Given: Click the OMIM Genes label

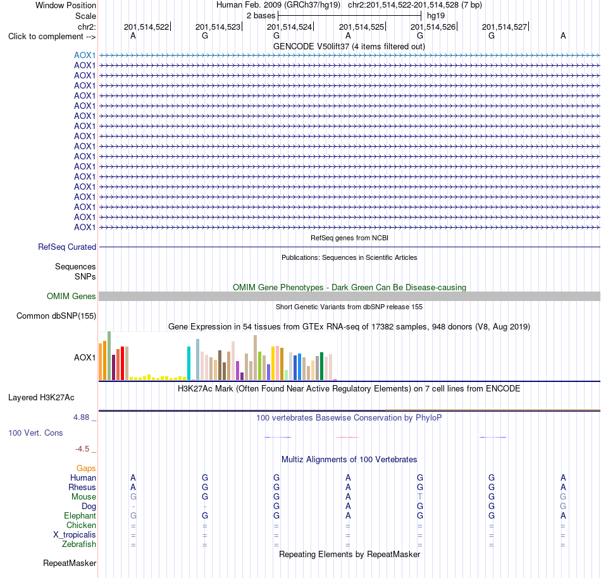Looking at the screenshot, I should click(x=71, y=296).
